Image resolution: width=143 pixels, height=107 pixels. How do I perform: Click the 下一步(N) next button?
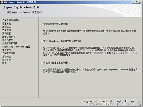(105, 102)
